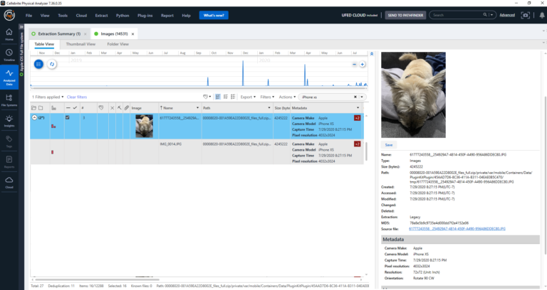Screen dimensions: 547x290
Task: Uncheck the first image row checkbox
Action: (x=68, y=117)
